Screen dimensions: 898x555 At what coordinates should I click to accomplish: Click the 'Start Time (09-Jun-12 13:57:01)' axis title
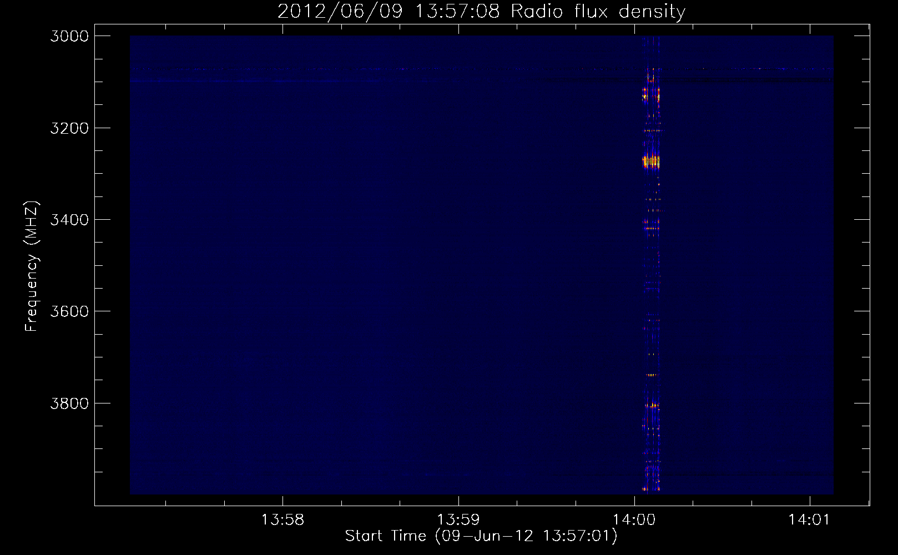481,536
